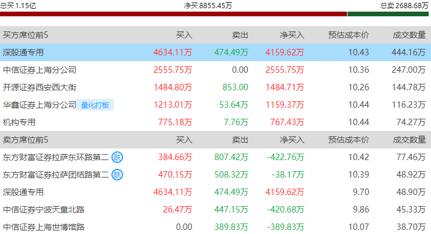
Task: Click 77.46万 volume value
Action: 411,157
